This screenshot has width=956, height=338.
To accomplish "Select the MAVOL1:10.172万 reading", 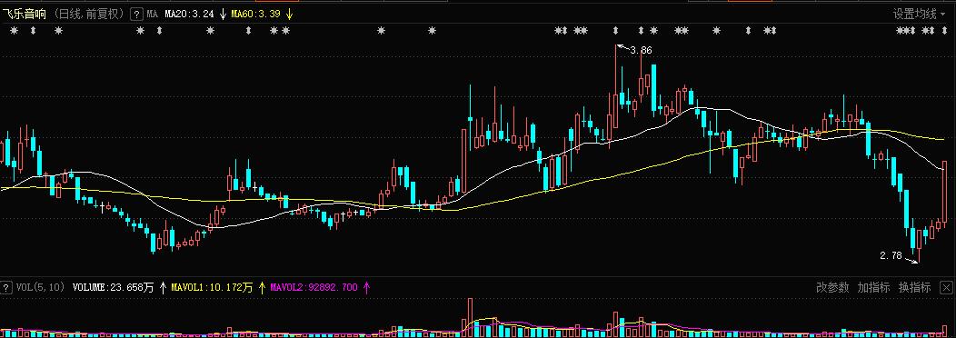I will (212, 287).
